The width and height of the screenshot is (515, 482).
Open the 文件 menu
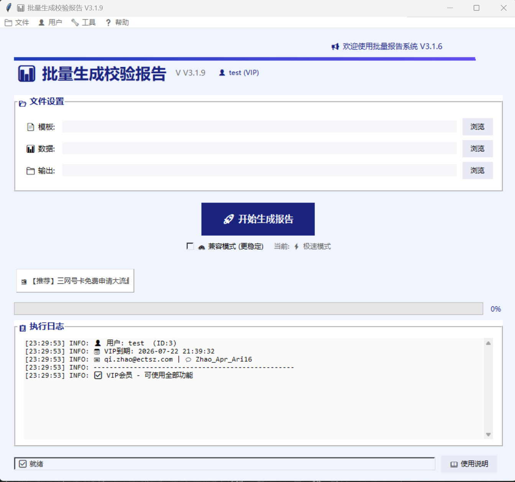click(x=17, y=23)
